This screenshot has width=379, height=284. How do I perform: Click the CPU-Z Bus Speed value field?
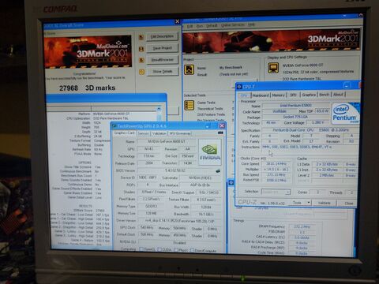tap(276, 175)
